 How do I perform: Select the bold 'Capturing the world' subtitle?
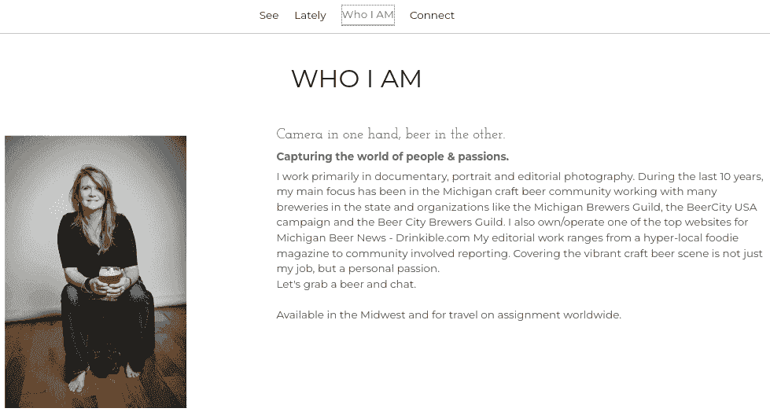tap(392, 156)
